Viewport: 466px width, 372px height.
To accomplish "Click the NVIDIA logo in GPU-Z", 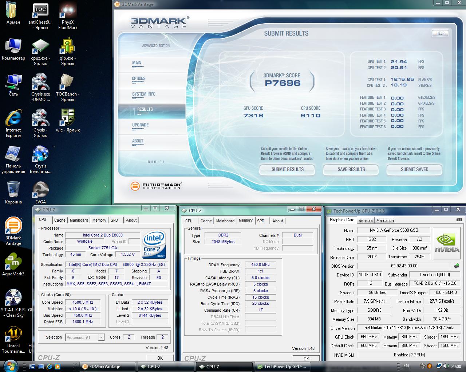I will tap(447, 243).
